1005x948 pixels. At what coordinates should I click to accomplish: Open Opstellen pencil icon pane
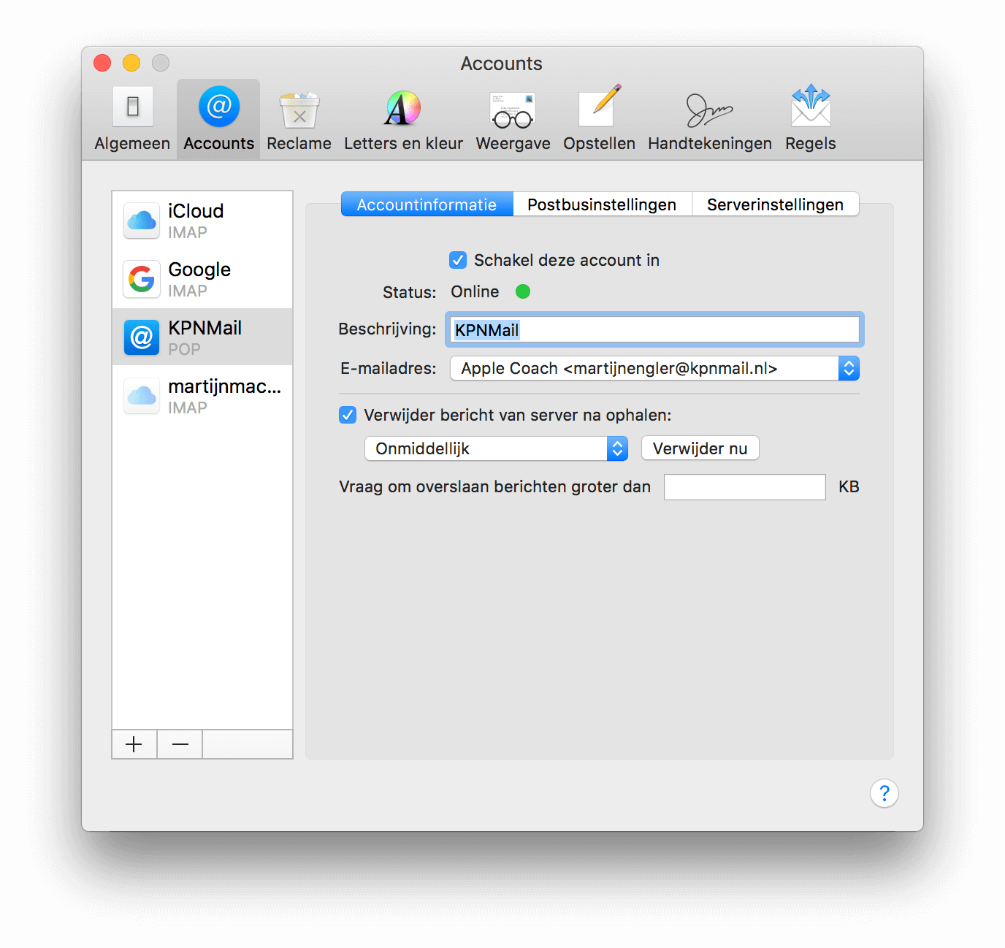599,119
